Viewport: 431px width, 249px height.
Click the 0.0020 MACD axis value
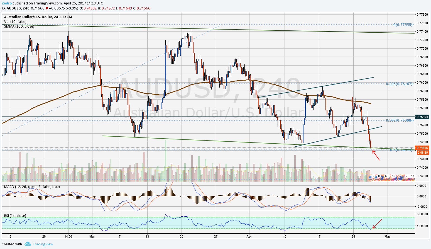pos(422,185)
